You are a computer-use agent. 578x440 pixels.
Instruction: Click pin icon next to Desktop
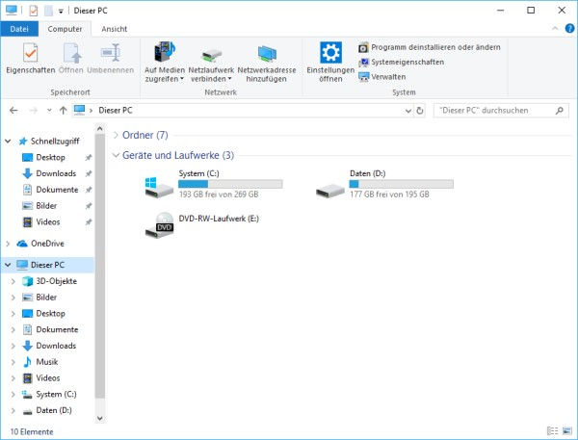88,158
